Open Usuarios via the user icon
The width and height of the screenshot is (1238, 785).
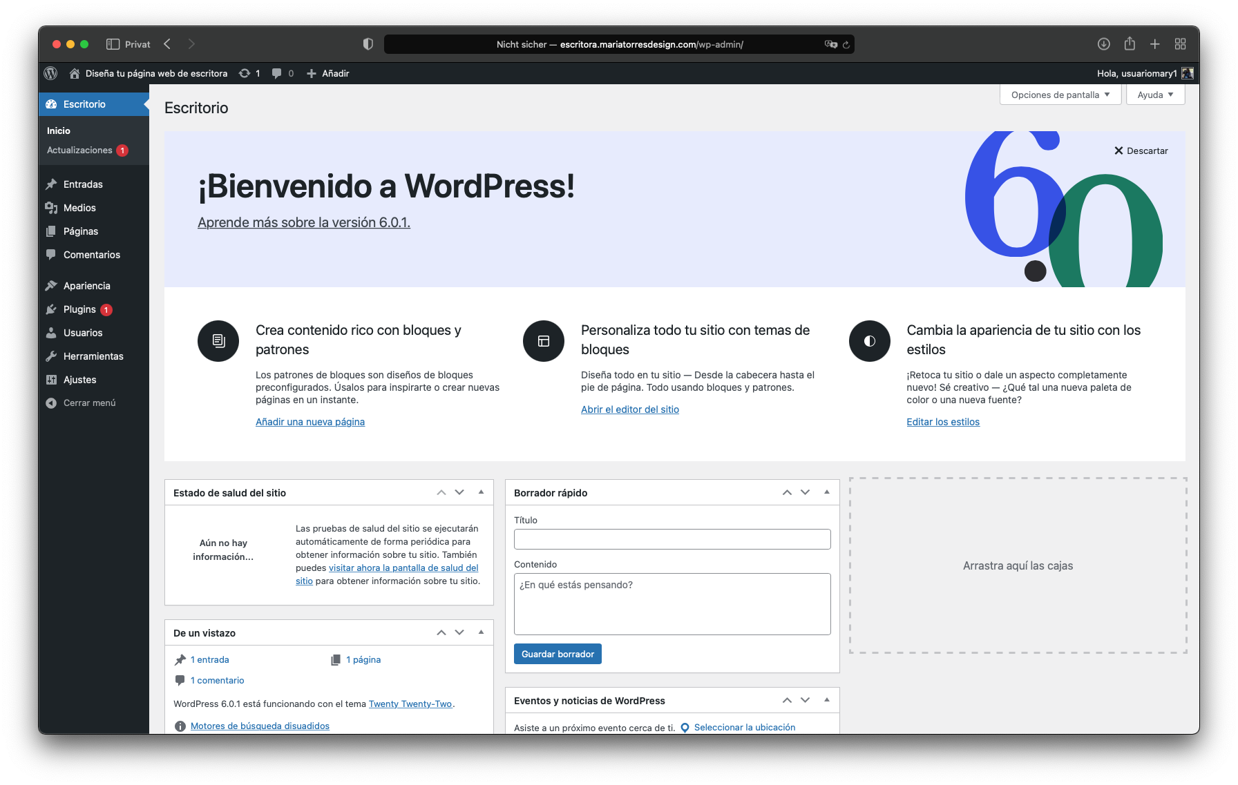[x=52, y=333]
